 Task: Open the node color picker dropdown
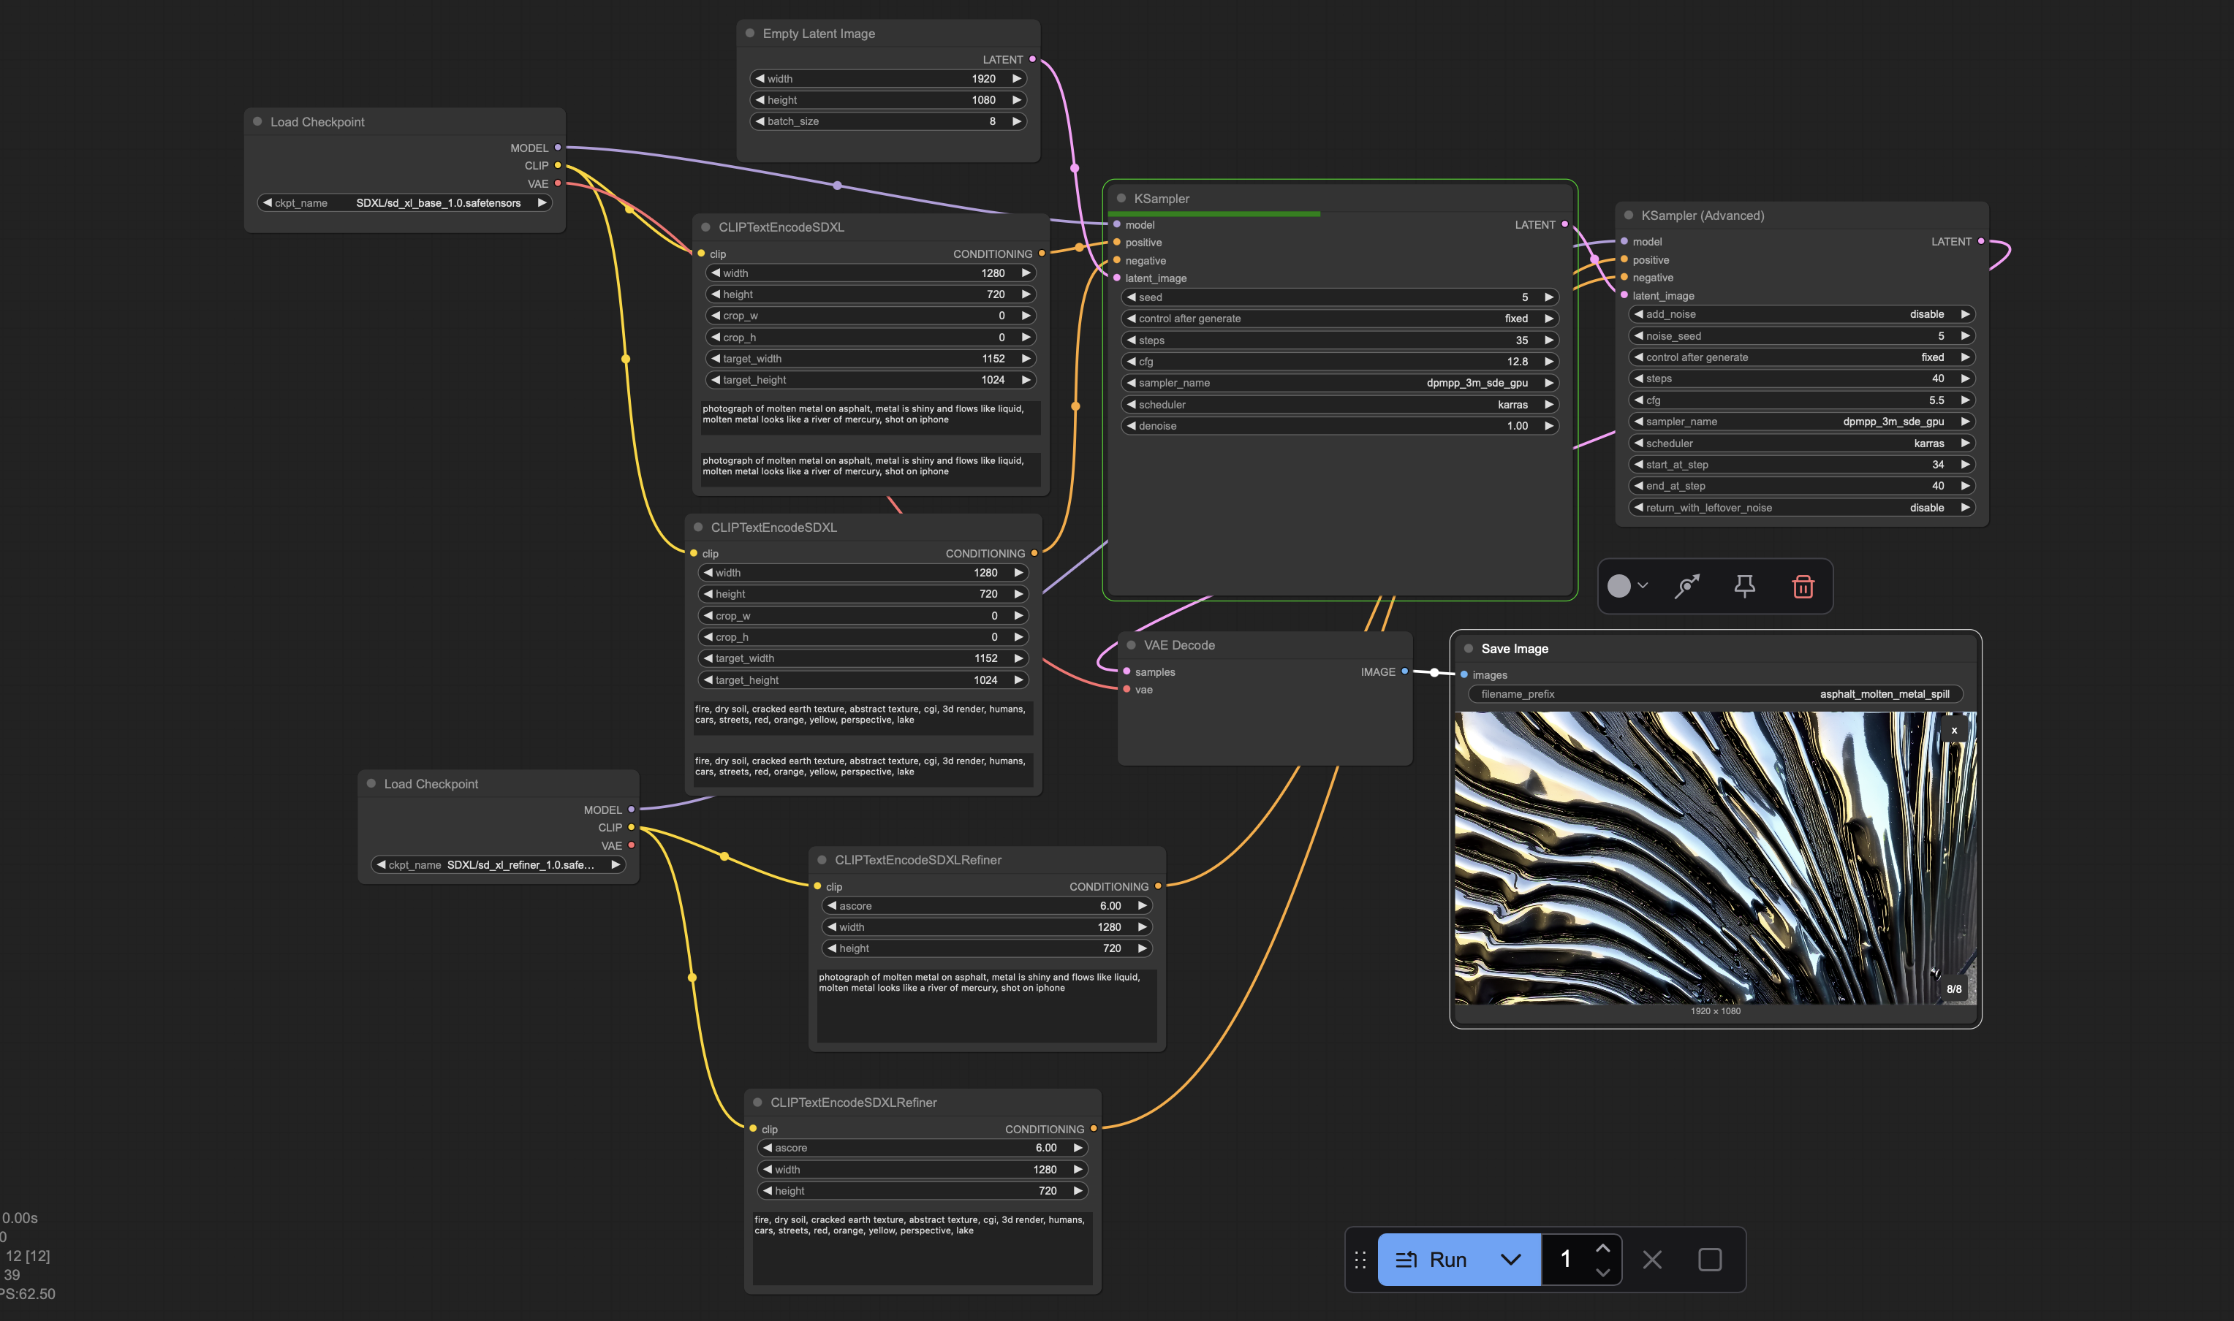coord(1628,587)
